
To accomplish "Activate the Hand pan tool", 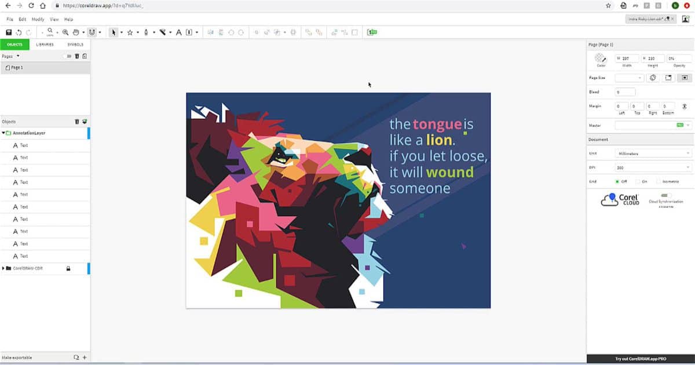I will (76, 32).
